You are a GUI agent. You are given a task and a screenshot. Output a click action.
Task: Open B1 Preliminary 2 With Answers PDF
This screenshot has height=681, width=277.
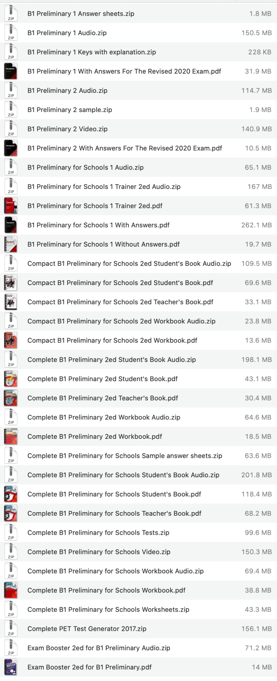pos(125,148)
